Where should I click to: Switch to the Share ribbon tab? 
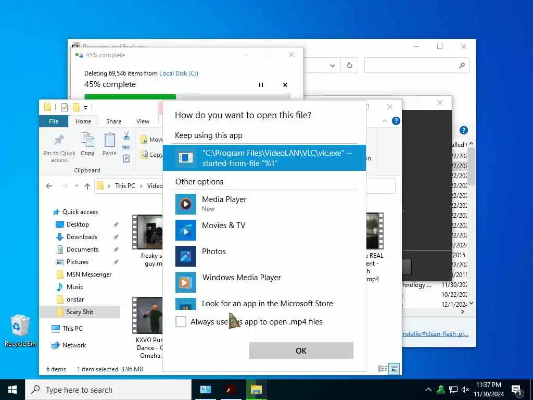[113, 121]
